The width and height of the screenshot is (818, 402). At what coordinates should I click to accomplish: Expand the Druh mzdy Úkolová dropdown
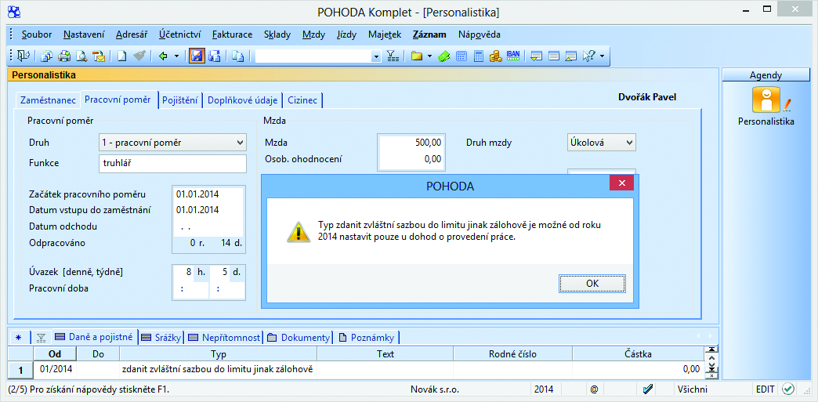pyautogui.click(x=630, y=142)
